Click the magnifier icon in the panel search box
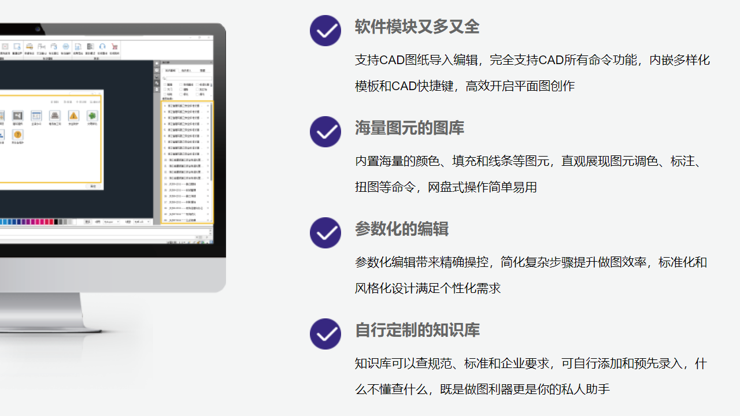Screen dimensions: 740x416 coord(164,78)
